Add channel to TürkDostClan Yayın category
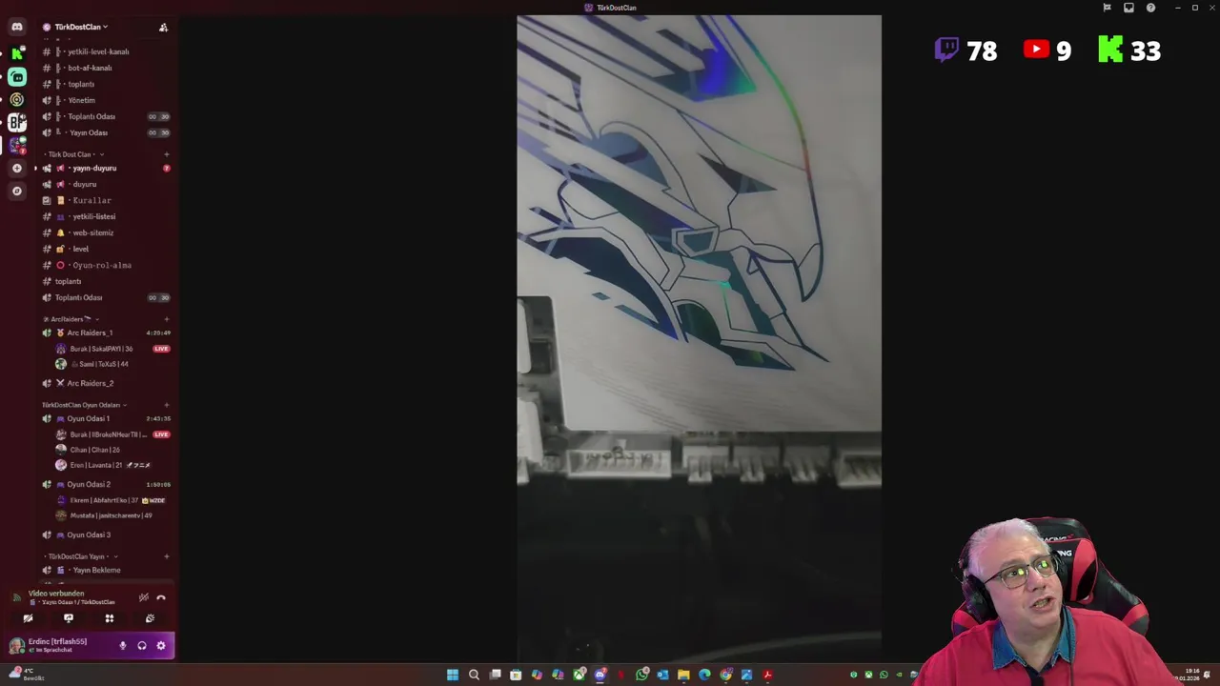Viewport: 1220px width, 686px height. [x=166, y=556]
